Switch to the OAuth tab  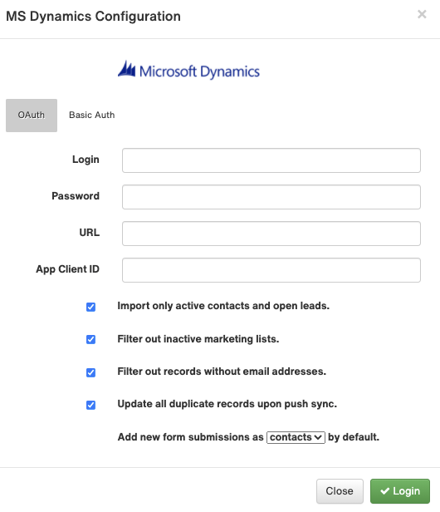tap(32, 116)
